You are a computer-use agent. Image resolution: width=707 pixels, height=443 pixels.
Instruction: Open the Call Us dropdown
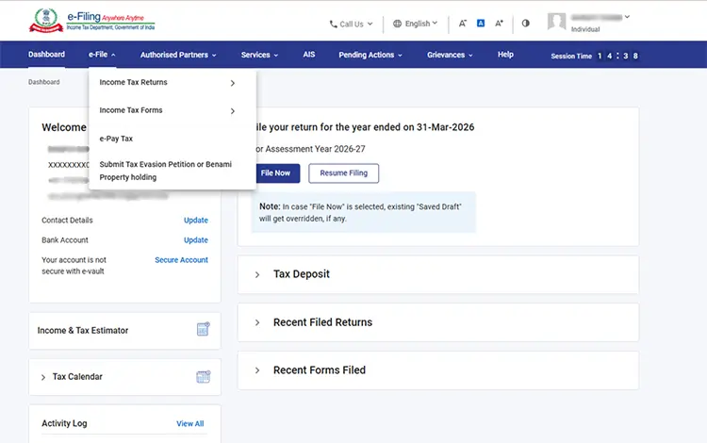[x=351, y=24]
